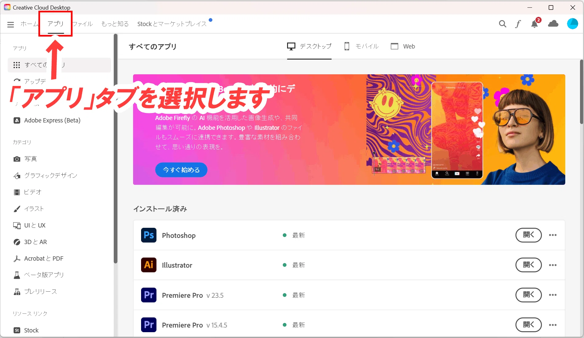Viewport: 584px width, 338px height.
Task: Open the hamburger menu icon
Action: 10,24
